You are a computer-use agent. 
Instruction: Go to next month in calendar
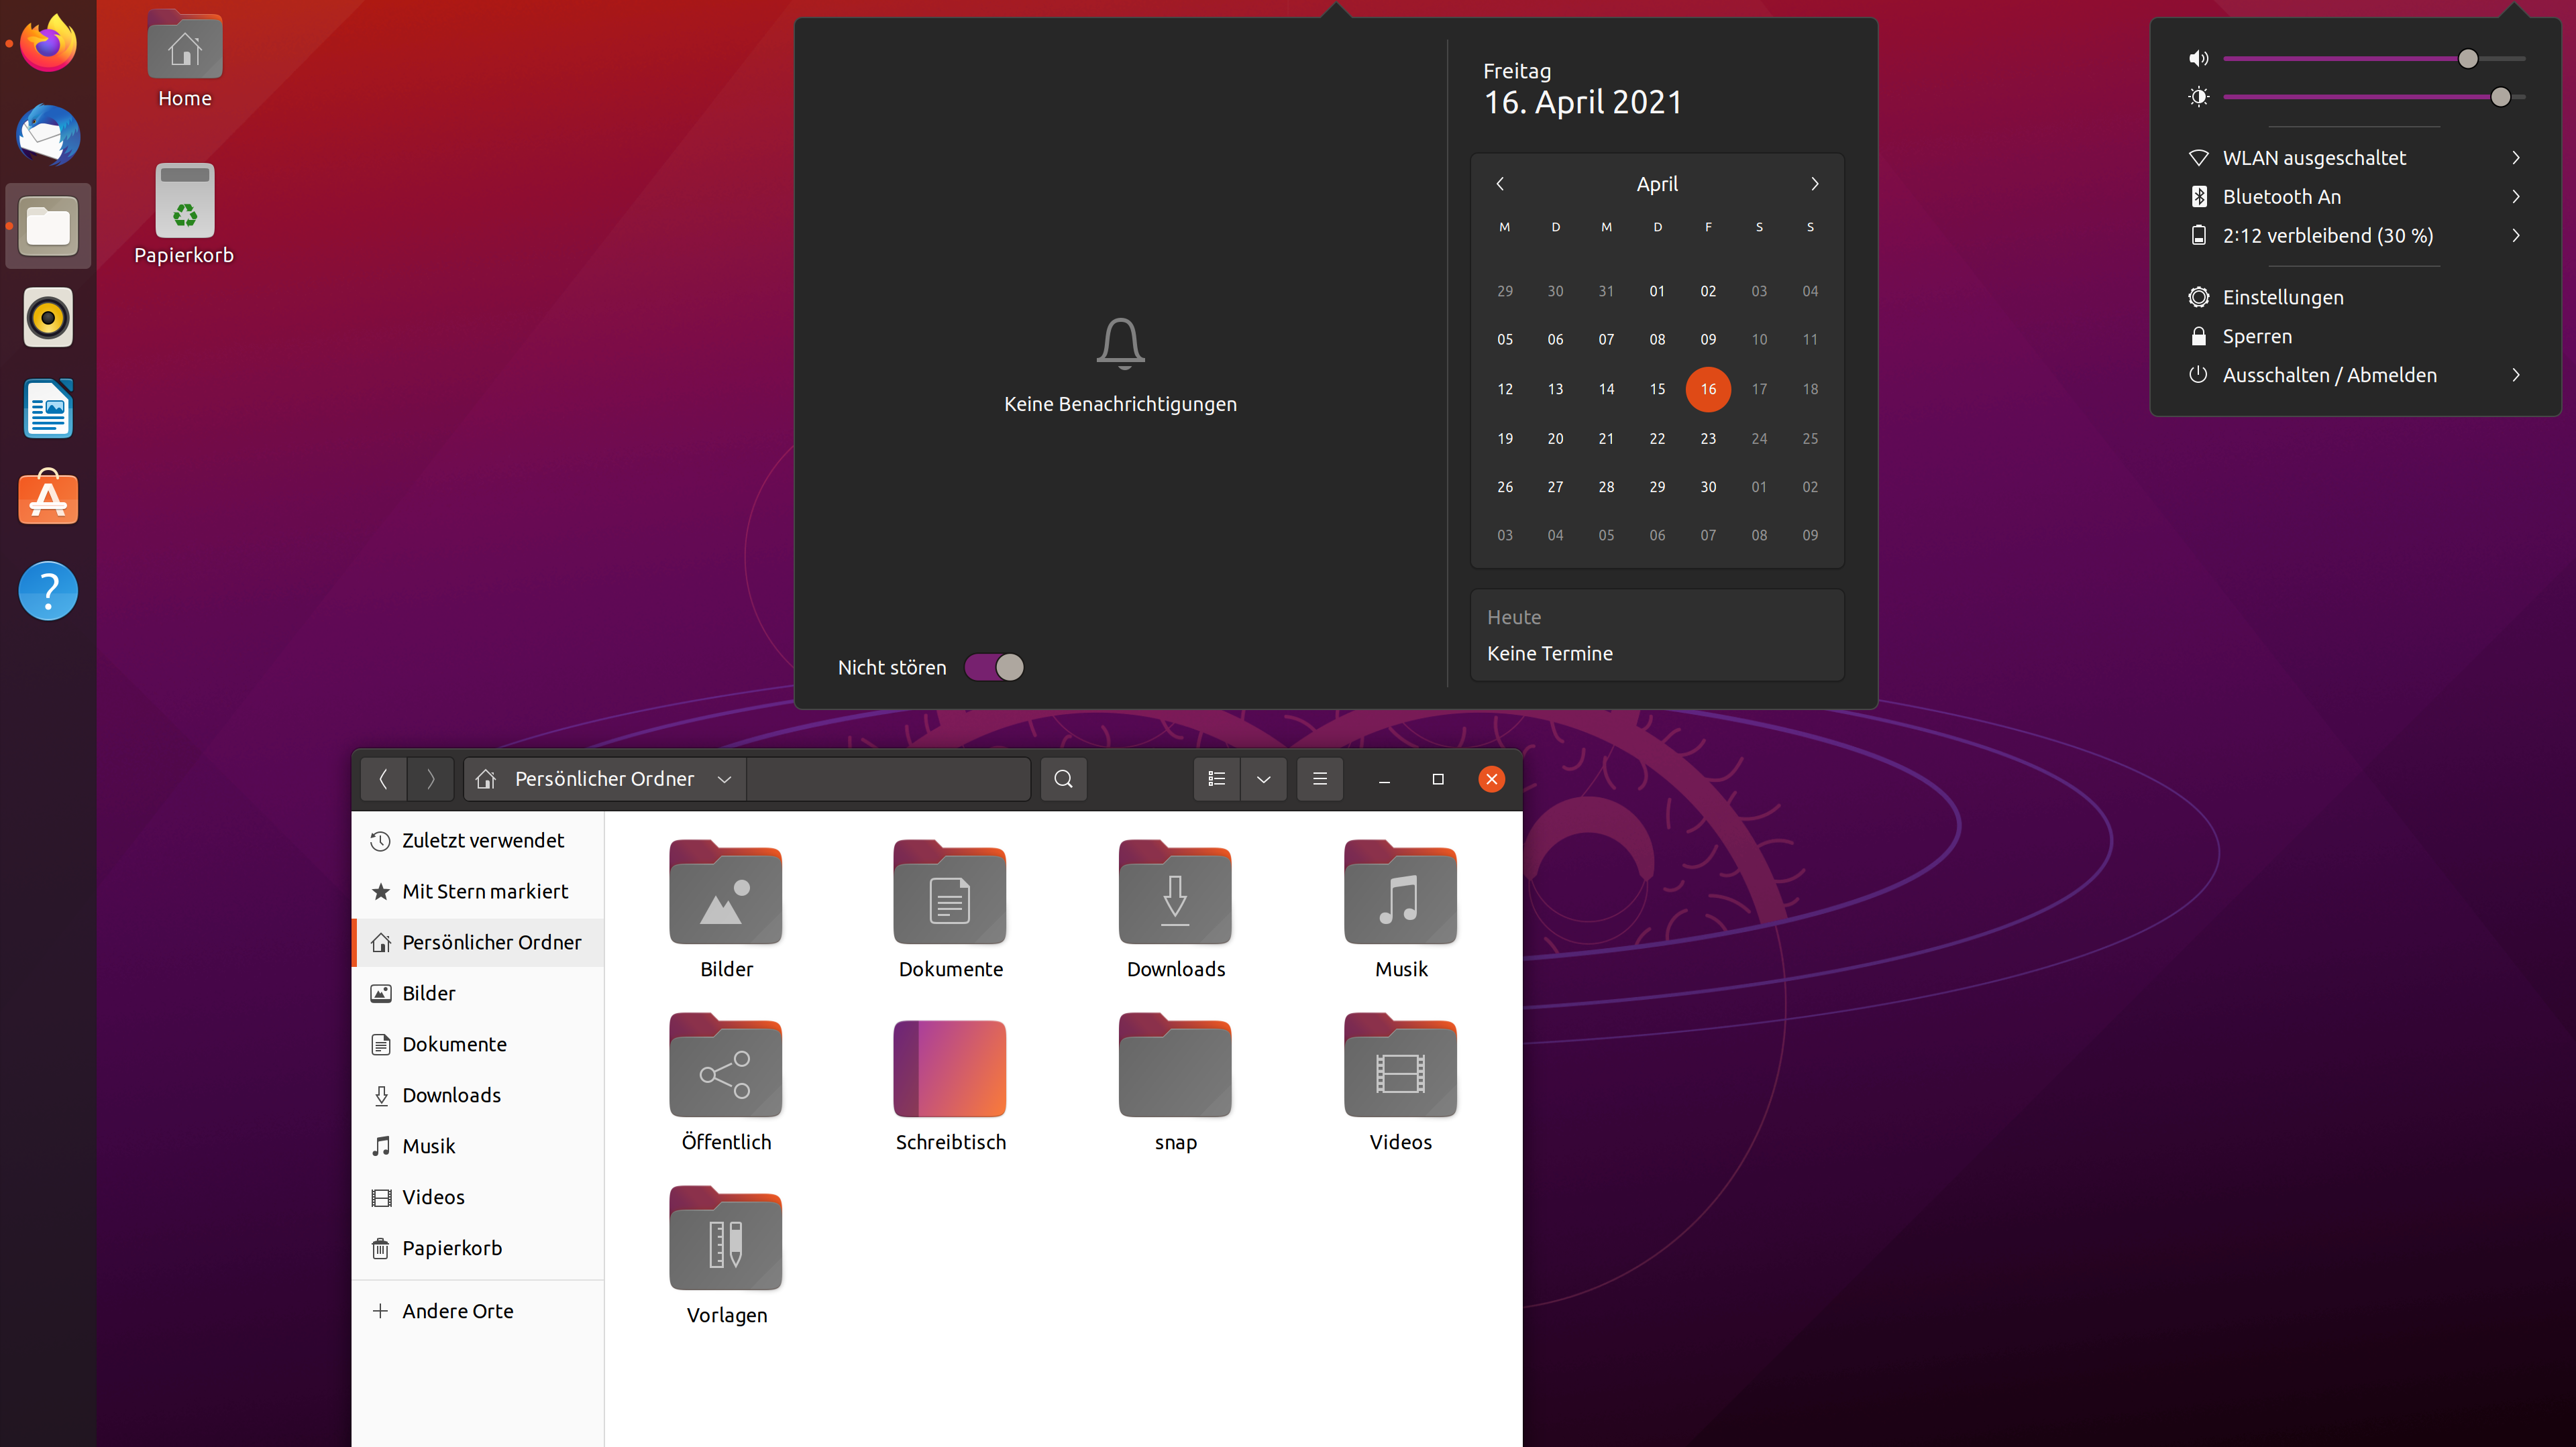[1814, 184]
